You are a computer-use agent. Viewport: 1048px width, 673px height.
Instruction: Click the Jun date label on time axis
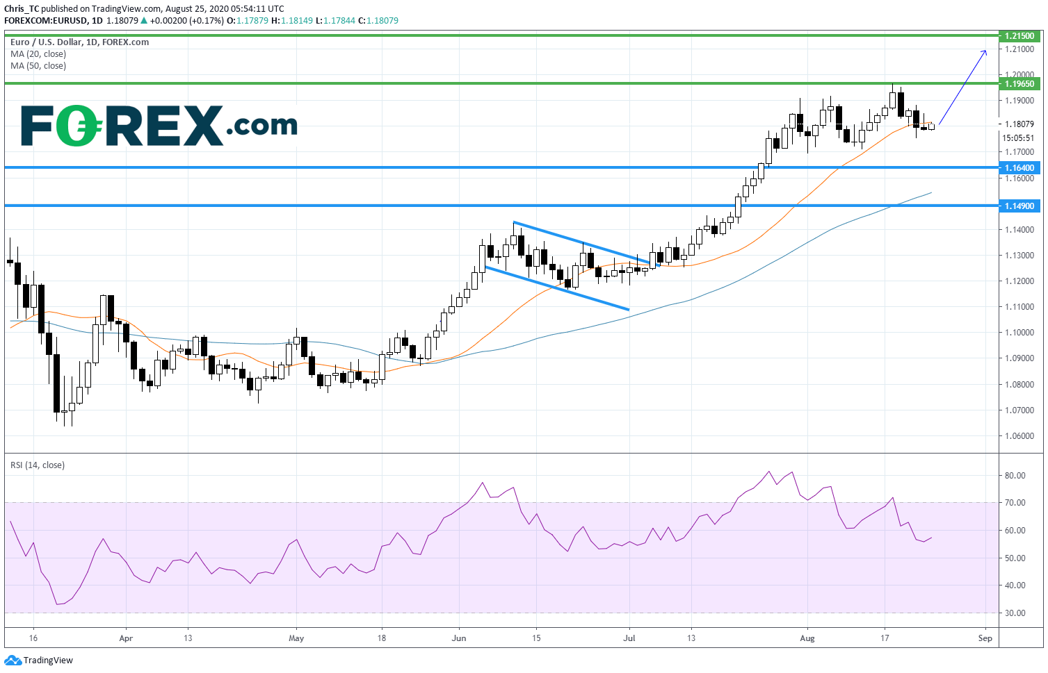459,638
